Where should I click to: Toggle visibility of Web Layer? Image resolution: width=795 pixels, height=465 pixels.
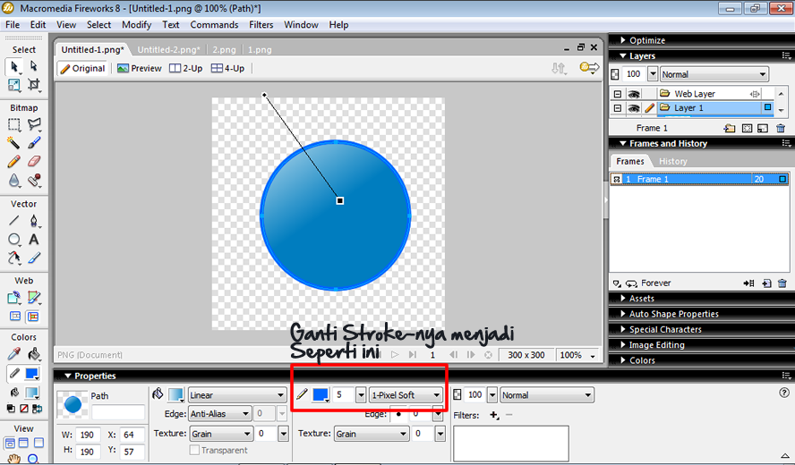coord(633,94)
